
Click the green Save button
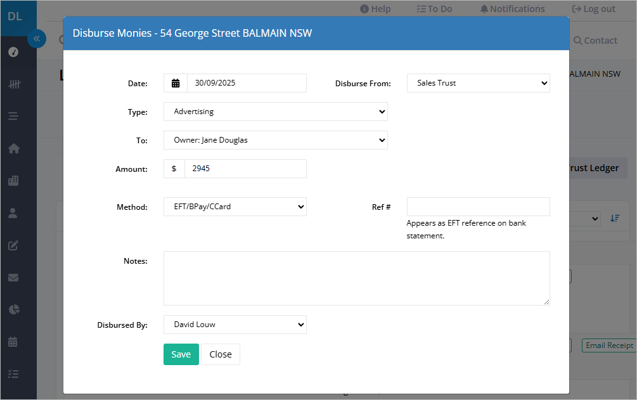[181, 354]
